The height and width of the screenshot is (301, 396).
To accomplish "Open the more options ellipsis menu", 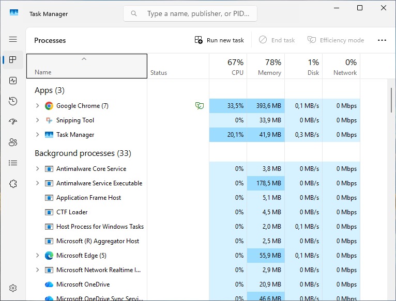I will 382,40.
